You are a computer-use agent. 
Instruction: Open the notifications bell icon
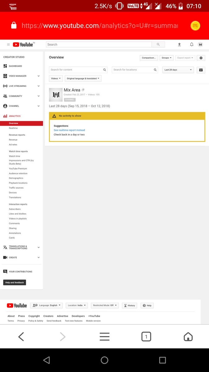(192, 45)
